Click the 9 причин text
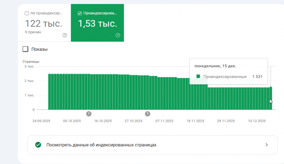This screenshot has height=164, width=284. point(33,32)
